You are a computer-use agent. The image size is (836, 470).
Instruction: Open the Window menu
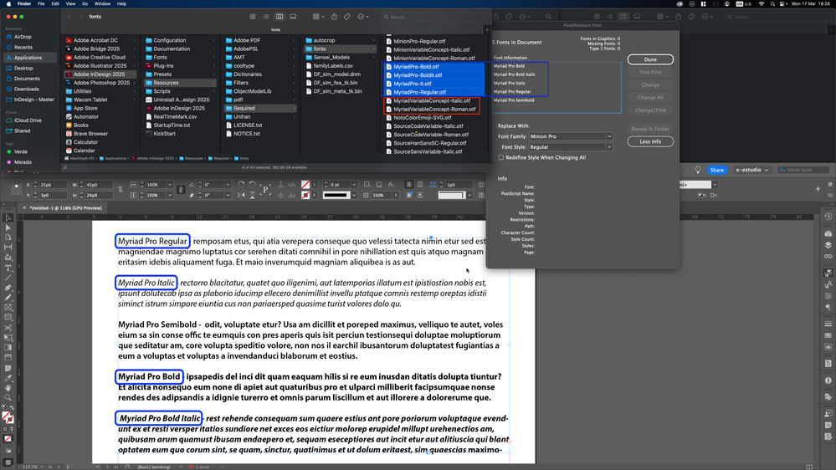click(102, 3)
